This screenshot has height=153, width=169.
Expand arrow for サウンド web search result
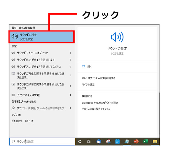(71, 108)
